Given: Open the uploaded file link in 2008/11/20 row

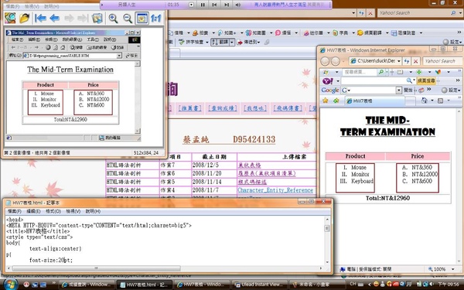Looking at the screenshot, I should point(267,173).
